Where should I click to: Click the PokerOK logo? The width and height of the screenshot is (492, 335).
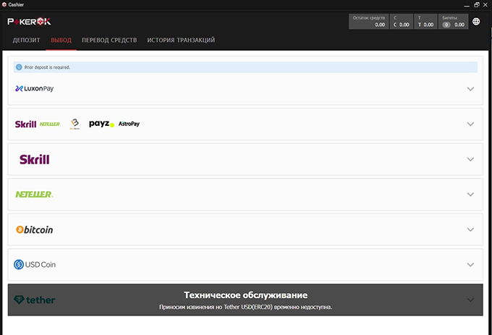pos(29,22)
